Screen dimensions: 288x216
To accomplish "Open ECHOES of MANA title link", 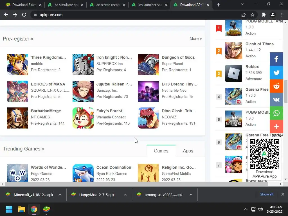I will (x=48, y=84).
